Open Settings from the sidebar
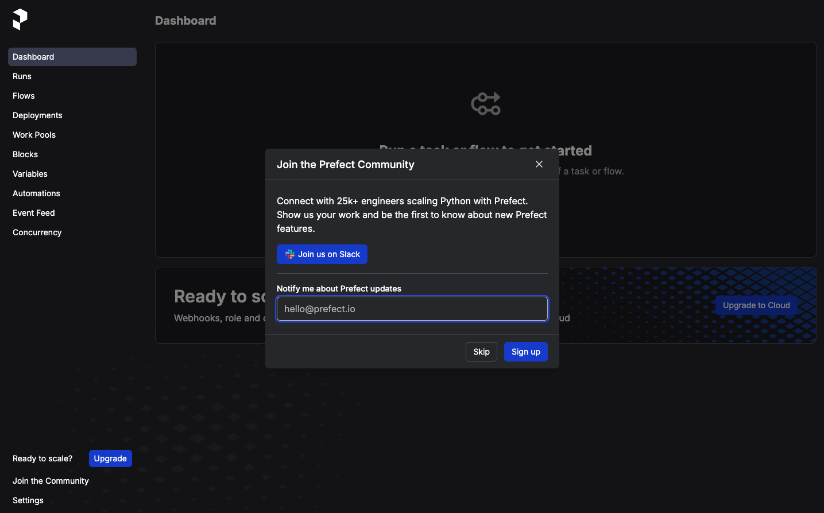This screenshot has height=513, width=824. click(x=28, y=500)
